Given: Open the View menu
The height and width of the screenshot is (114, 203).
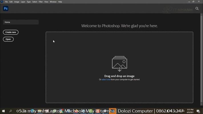Looking at the screenshot, I should pos(46,2).
